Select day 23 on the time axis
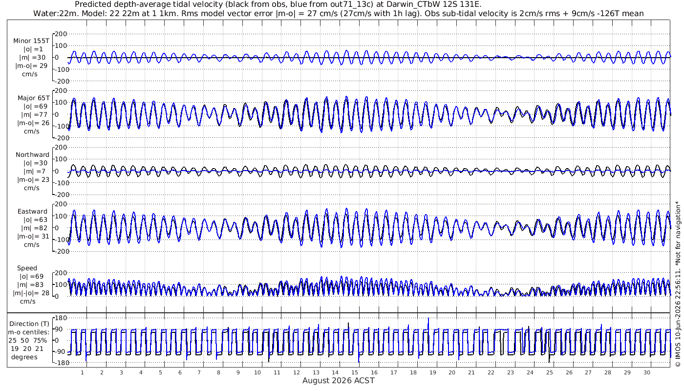 pos(511,372)
